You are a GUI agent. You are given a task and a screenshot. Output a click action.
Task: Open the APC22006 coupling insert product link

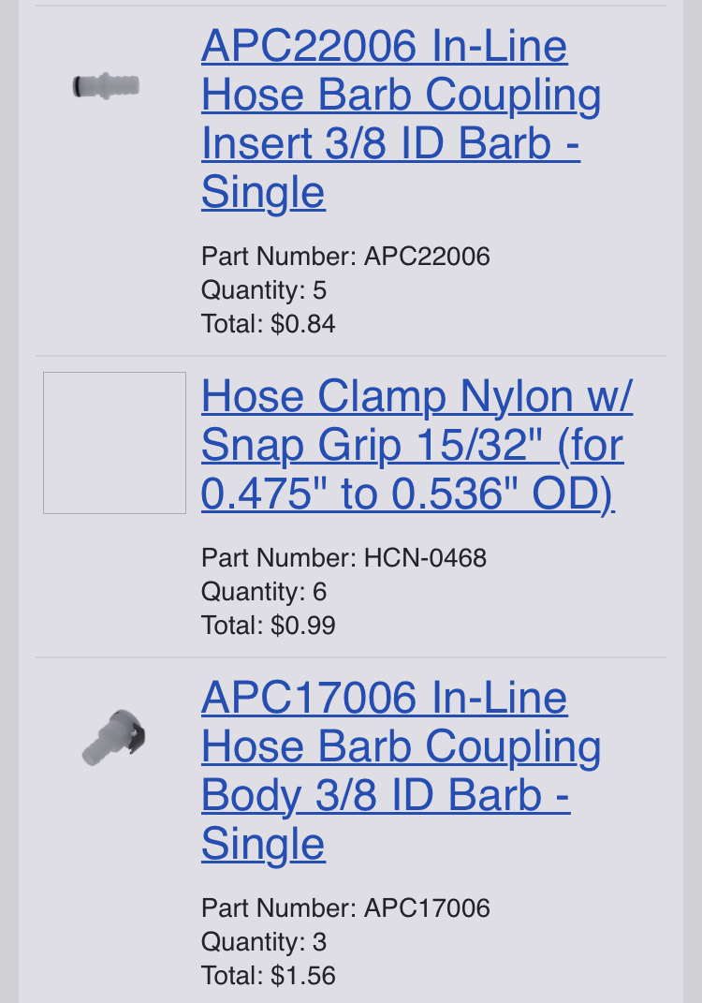tap(401, 95)
